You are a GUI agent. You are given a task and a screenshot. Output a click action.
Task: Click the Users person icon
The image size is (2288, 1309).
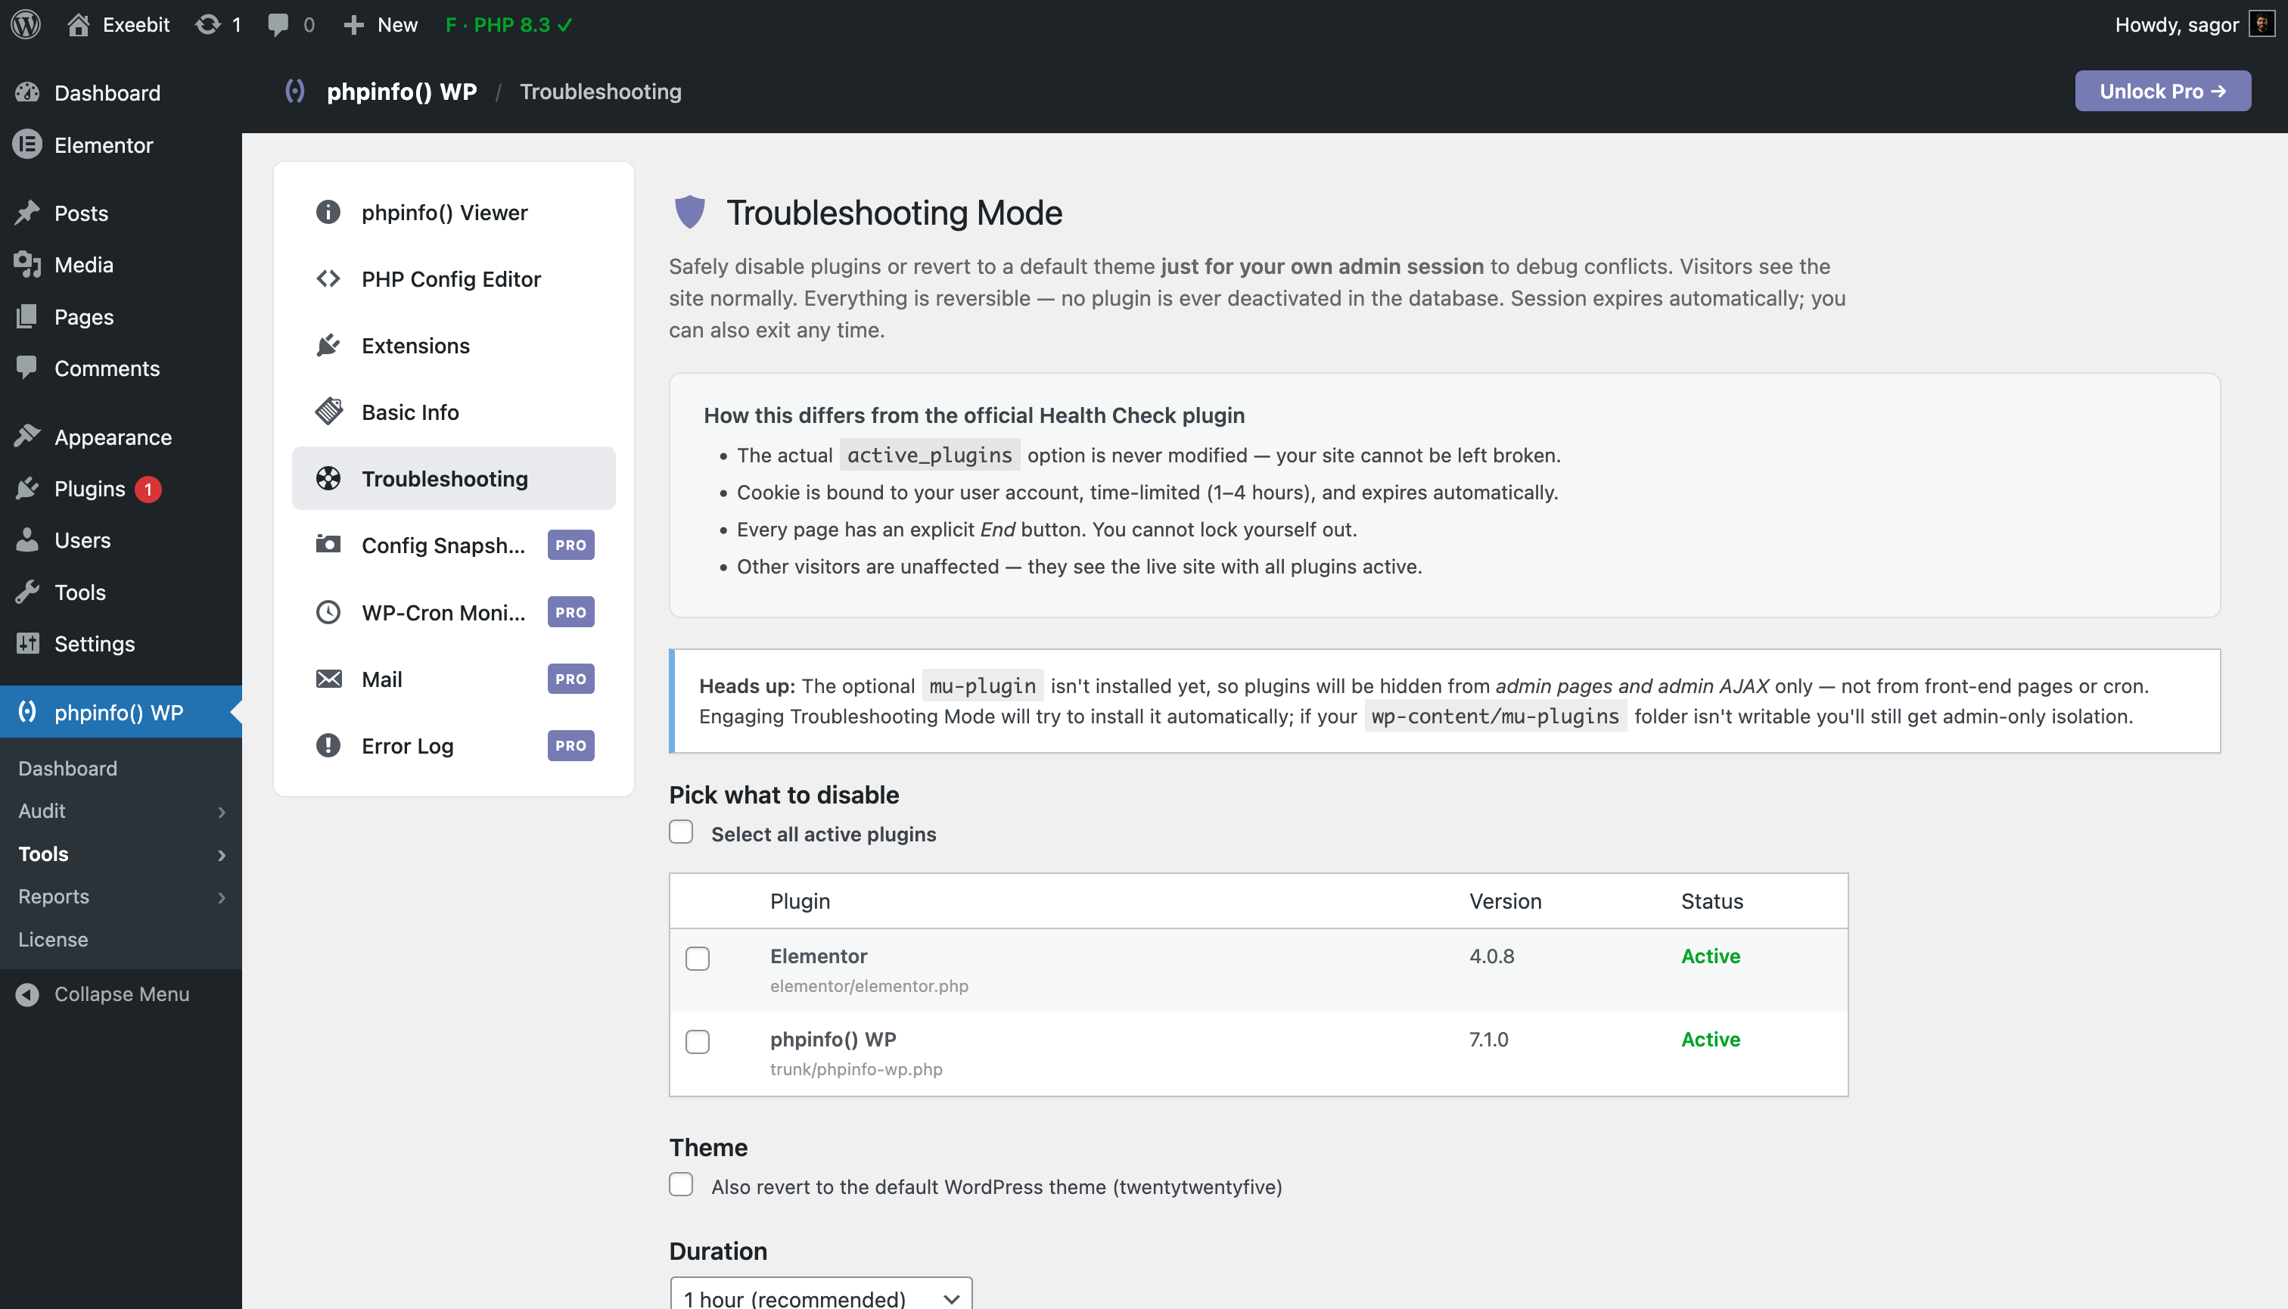tap(28, 539)
